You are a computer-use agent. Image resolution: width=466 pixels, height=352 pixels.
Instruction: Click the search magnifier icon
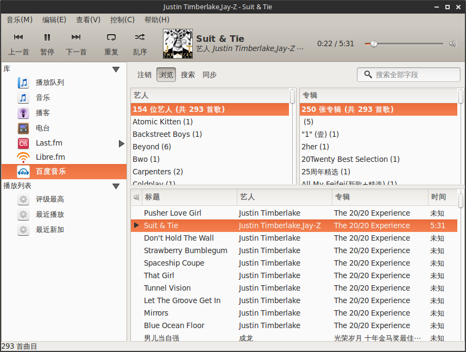[x=368, y=74]
